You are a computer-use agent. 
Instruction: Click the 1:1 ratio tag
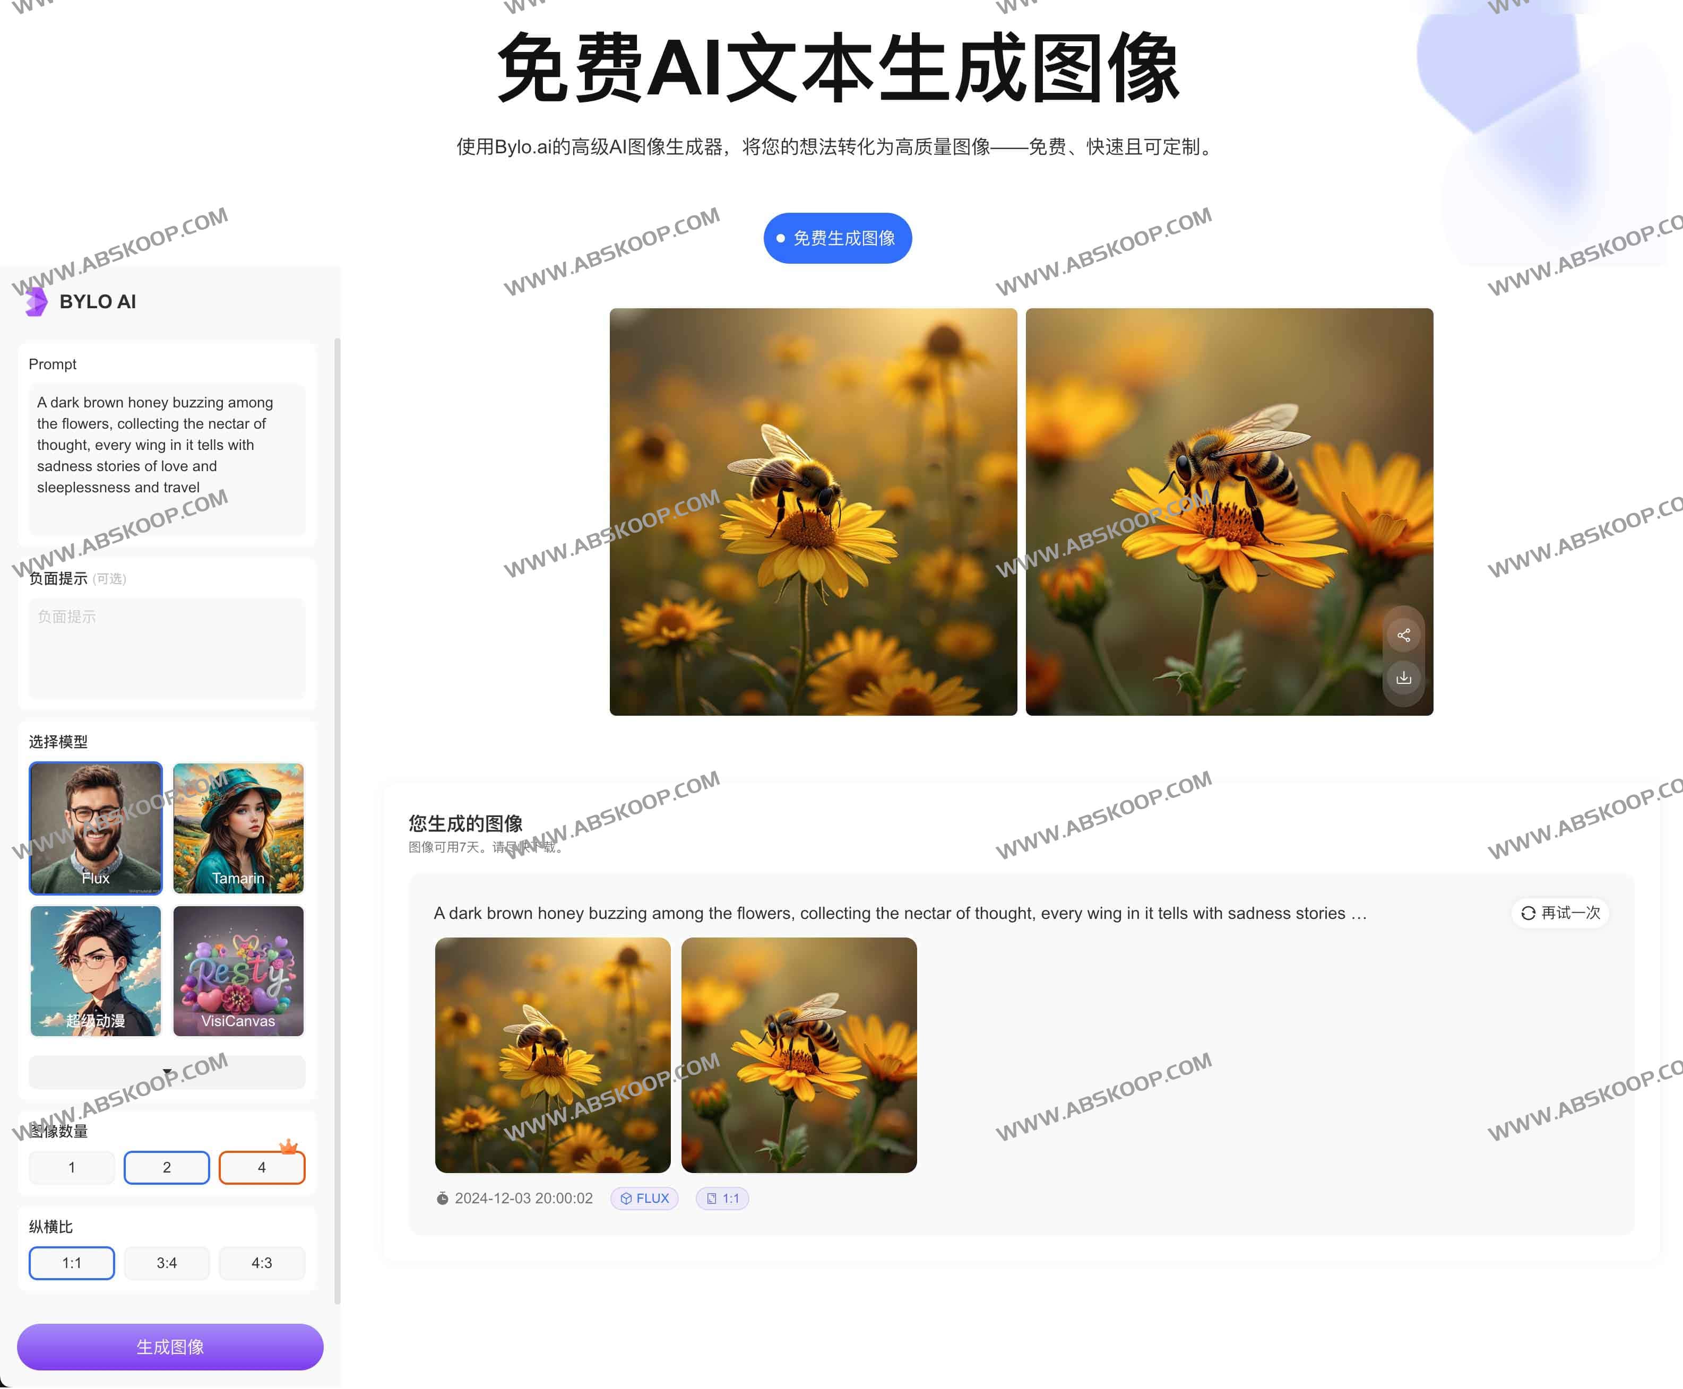[x=721, y=1198]
